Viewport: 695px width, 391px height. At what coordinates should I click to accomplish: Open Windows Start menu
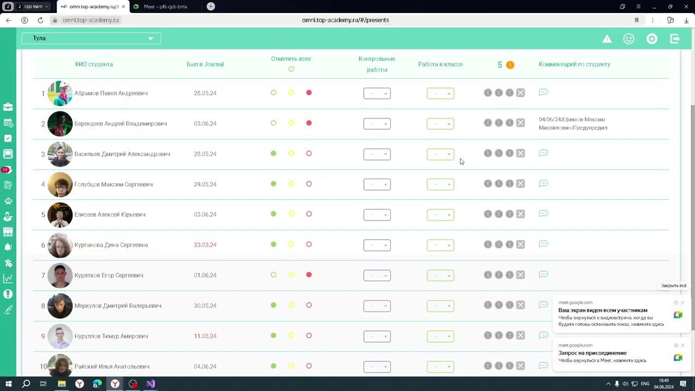(x=8, y=384)
